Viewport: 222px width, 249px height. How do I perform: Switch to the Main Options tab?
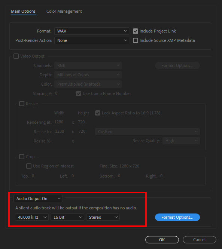coord(23,12)
